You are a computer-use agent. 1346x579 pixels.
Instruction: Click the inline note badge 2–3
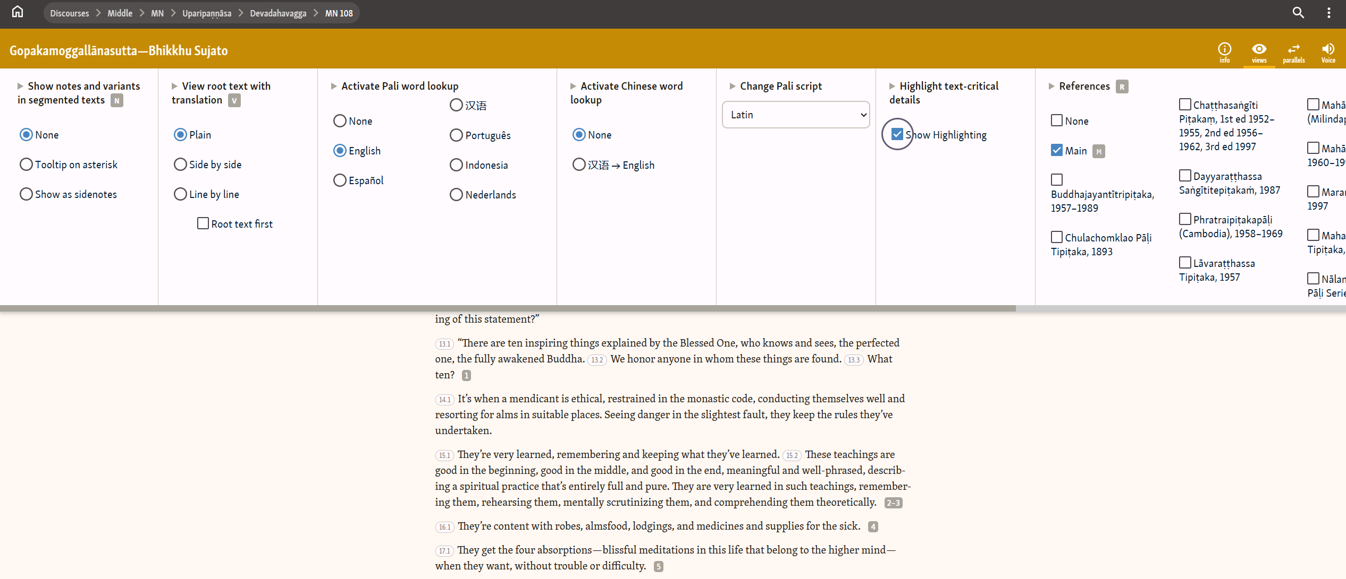pos(893,503)
